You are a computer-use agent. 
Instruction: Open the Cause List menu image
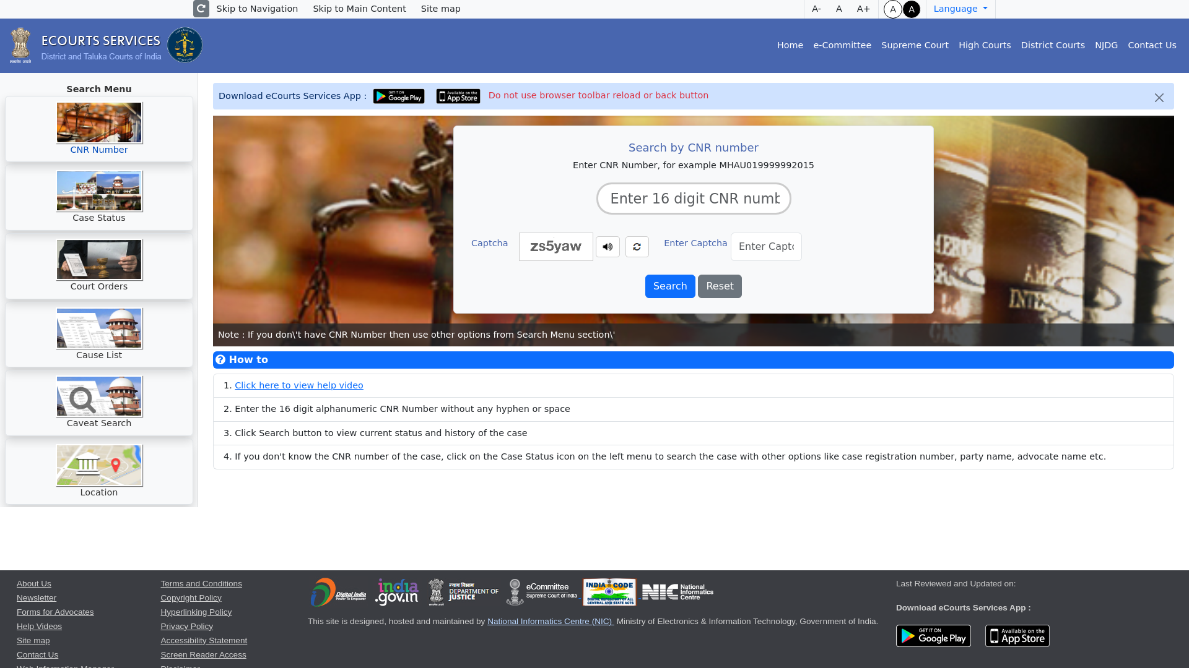click(99, 328)
